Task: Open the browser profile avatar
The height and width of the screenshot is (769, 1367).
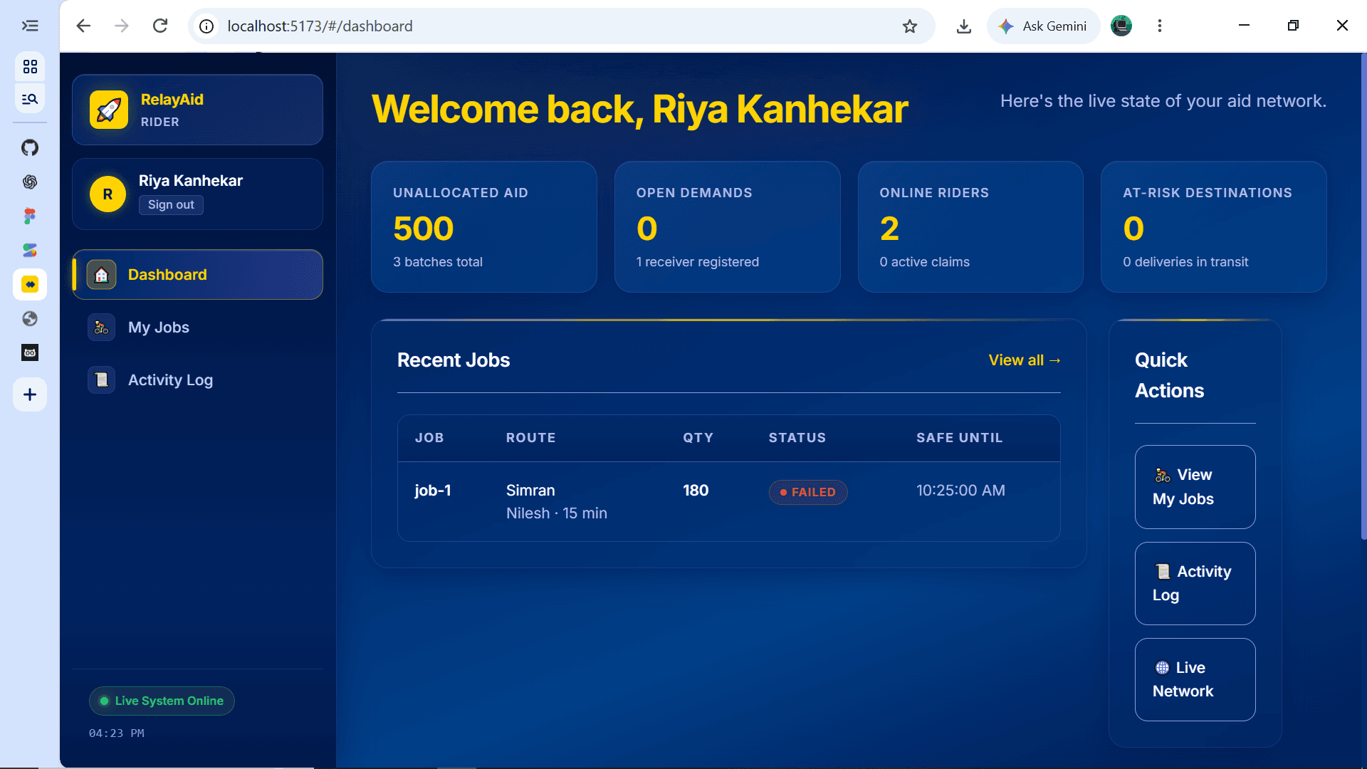Action: click(x=1121, y=26)
